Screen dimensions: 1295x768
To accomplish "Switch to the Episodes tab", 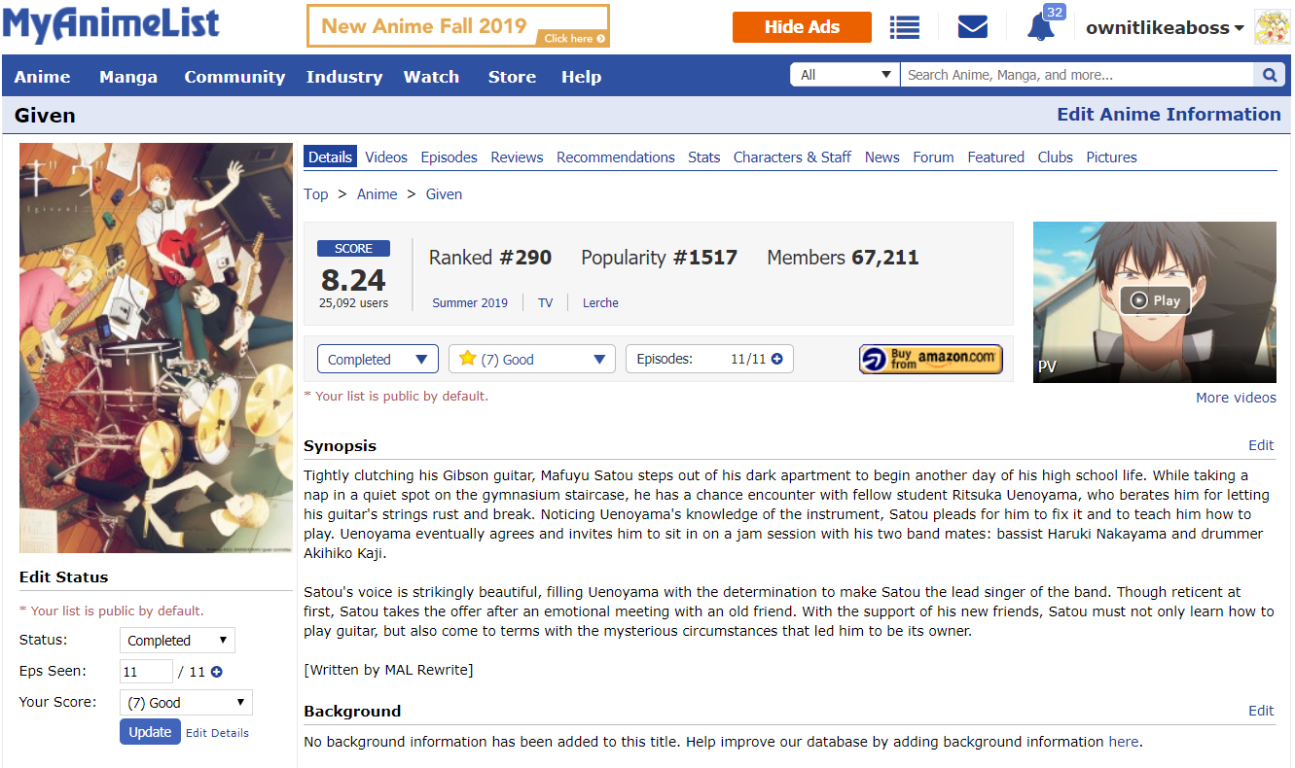I will click(x=449, y=157).
